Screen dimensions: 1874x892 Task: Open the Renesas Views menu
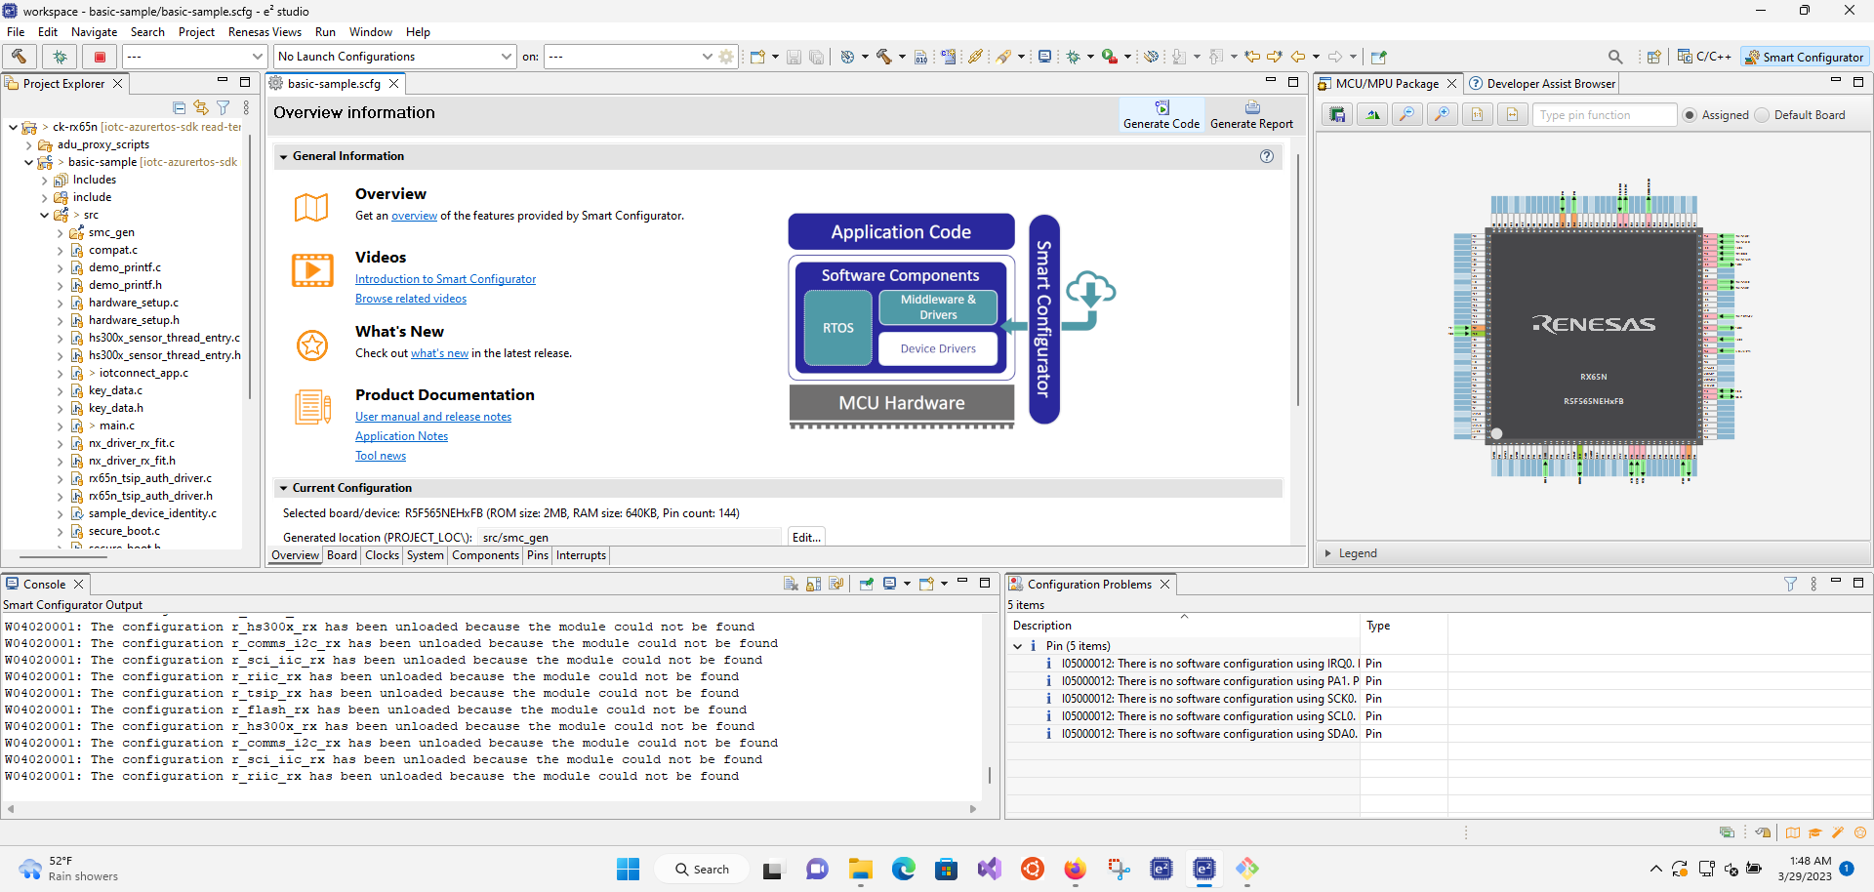[265, 32]
